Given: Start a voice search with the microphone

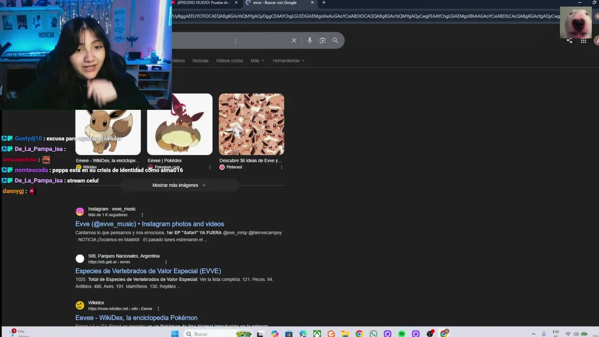Looking at the screenshot, I should coord(310,41).
